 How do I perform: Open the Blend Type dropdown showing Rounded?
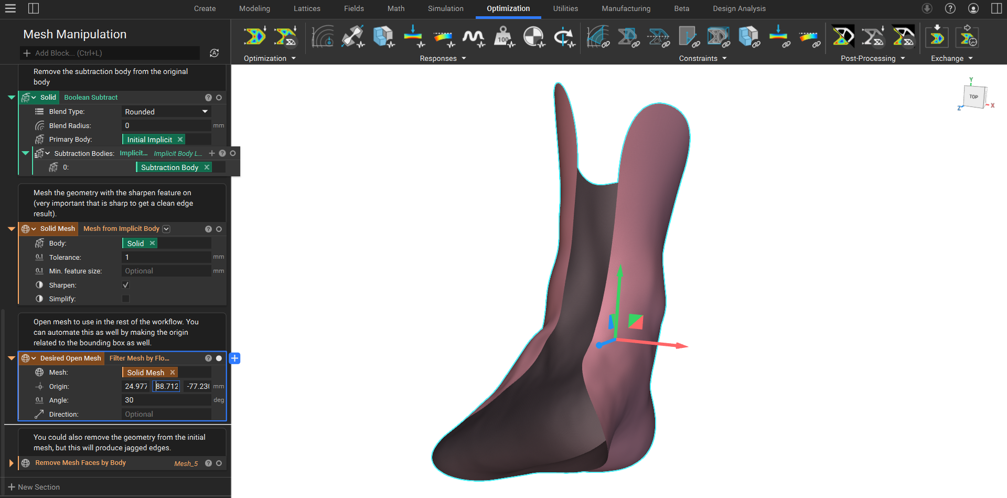click(166, 111)
